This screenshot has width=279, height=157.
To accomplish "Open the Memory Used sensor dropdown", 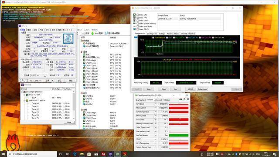I will (156, 116).
